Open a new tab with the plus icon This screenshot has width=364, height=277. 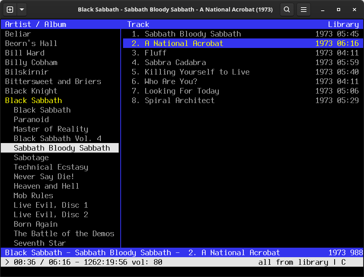click(x=10, y=10)
